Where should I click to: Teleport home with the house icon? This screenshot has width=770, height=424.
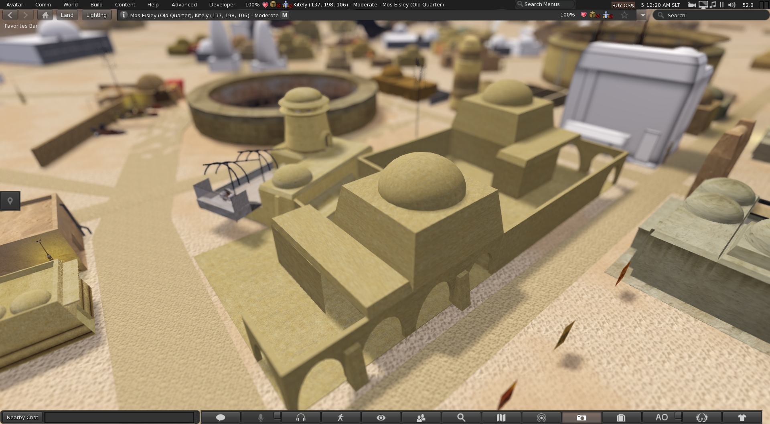click(x=45, y=15)
